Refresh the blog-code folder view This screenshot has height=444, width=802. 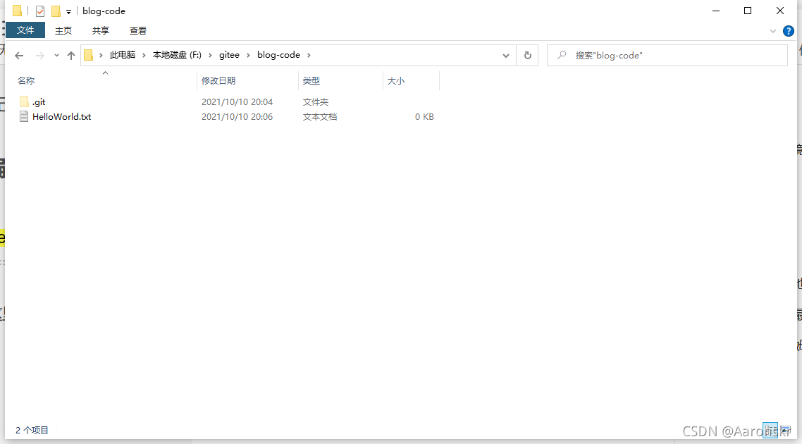pyautogui.click(x=527, y=55)
